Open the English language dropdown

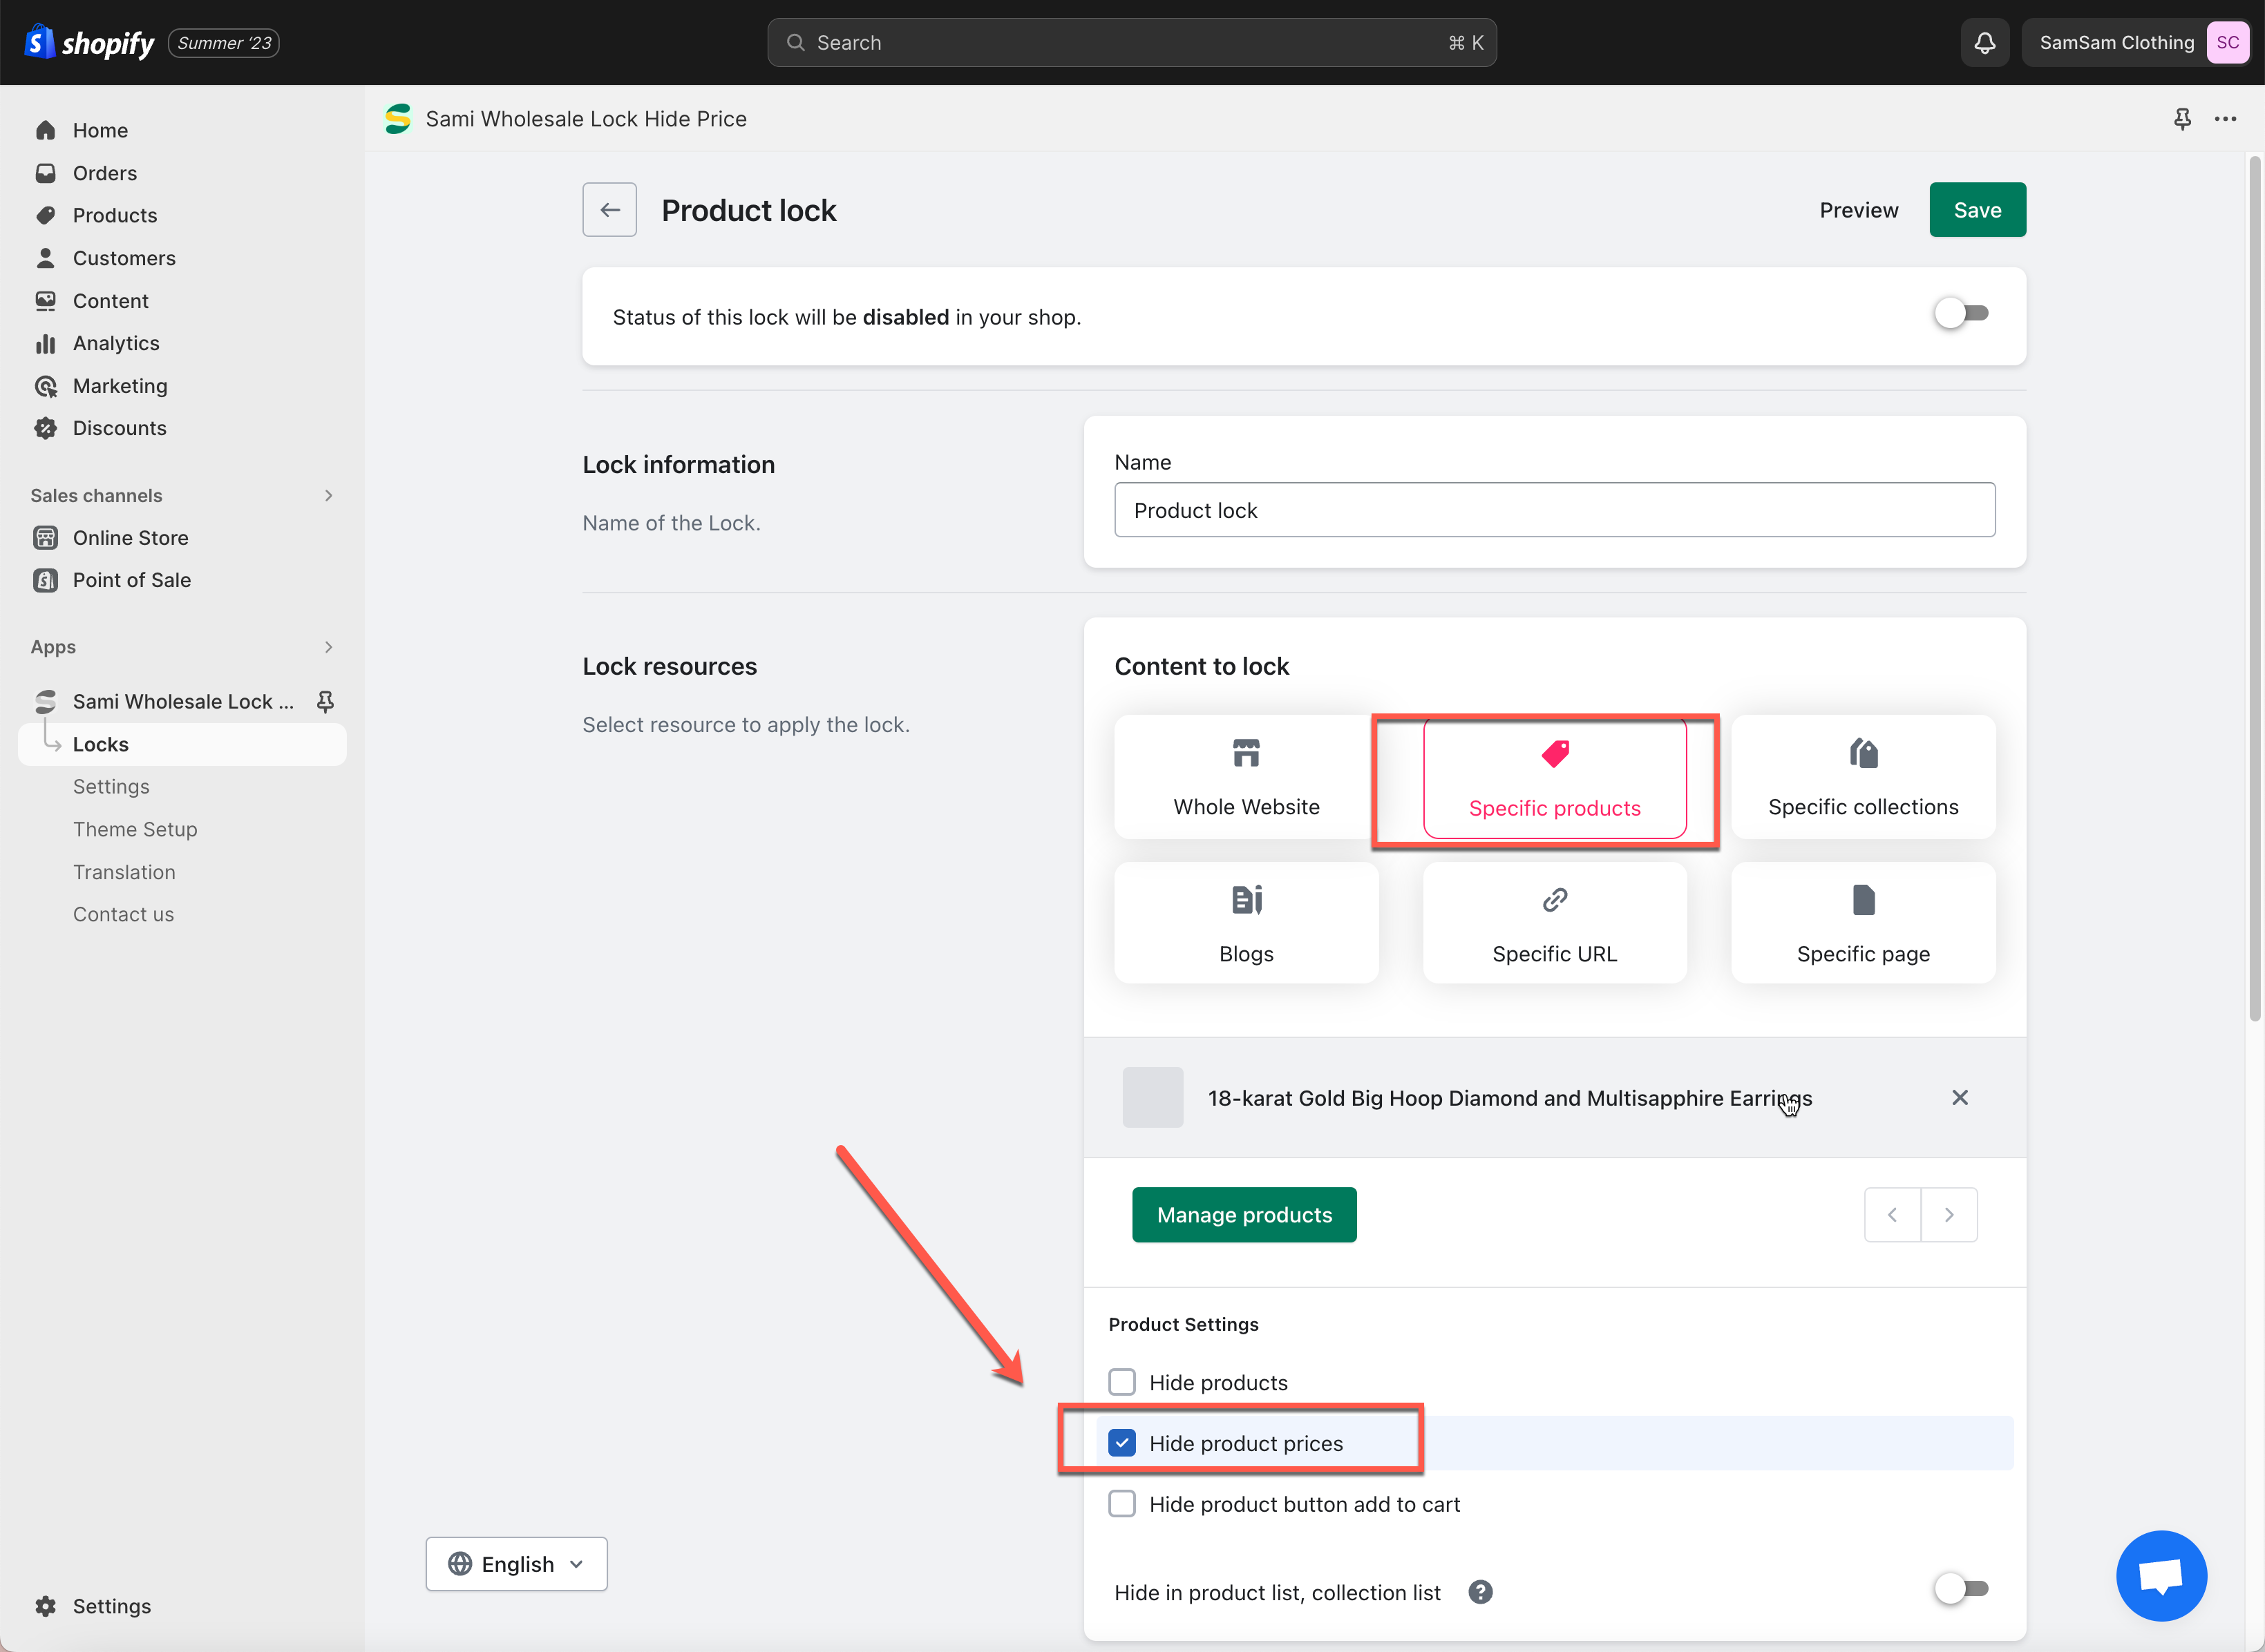pyautogui.click(x=516, y=1564)
